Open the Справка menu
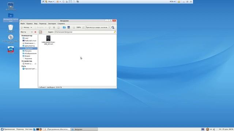Screen dimensions: 234x131 [x=61, y=24]
